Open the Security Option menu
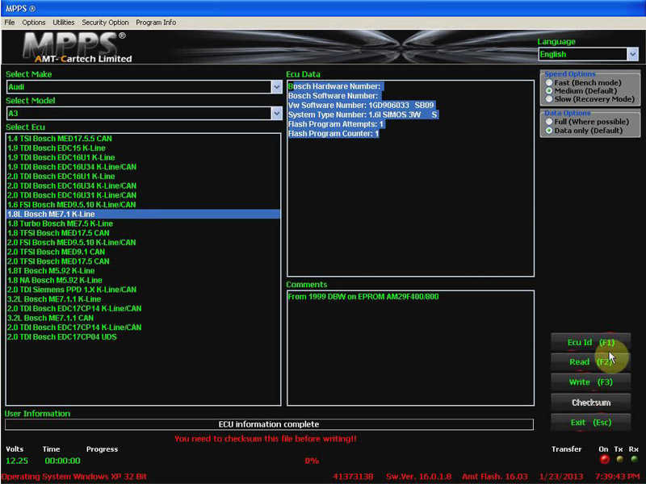This screenshot has height=484, width=646. click(x=105, y=23)
